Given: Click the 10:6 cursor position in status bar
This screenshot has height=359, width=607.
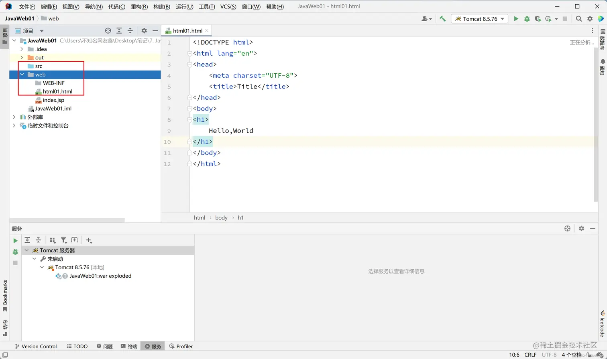Looking at the screenshot, I should pyautogui.click(x=514, y=355).
